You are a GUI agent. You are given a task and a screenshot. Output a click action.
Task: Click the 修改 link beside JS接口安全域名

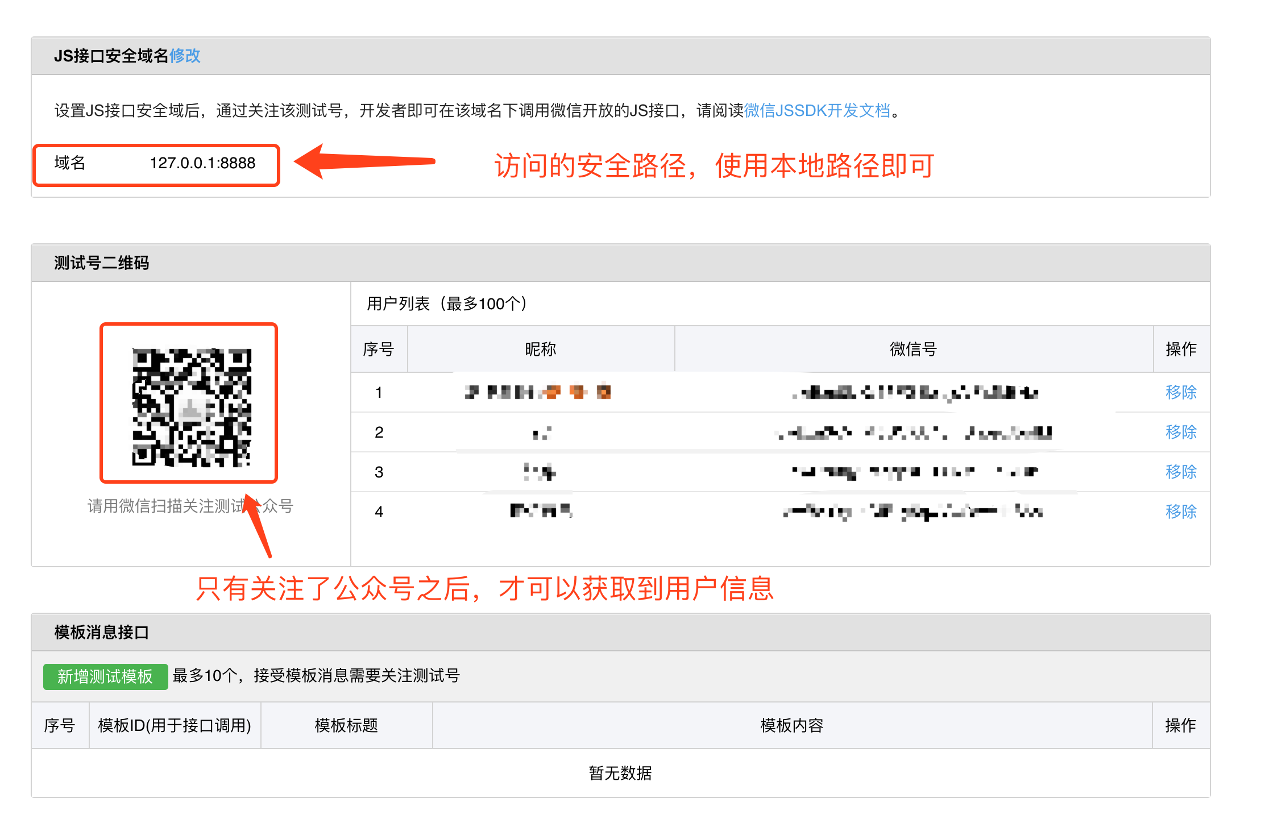tap(185, 56)
